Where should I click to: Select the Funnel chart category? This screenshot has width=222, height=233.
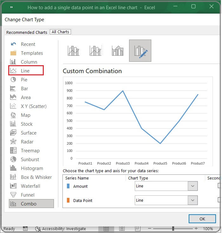coord(22,195)
